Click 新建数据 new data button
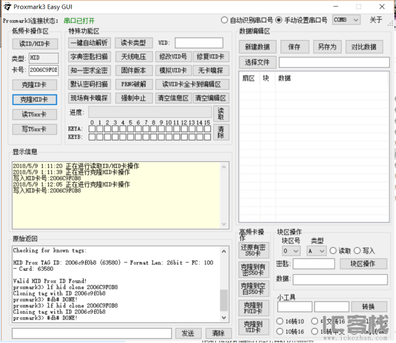Viewport: 396px width, 343px height. 258,47
